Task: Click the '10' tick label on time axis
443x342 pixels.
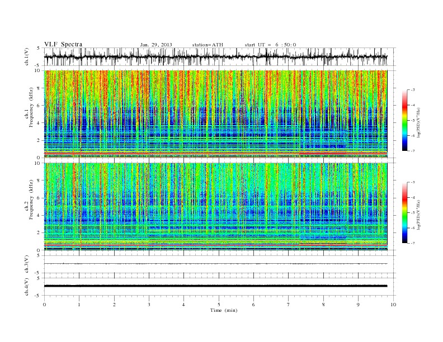Action: tap(393, 305)
